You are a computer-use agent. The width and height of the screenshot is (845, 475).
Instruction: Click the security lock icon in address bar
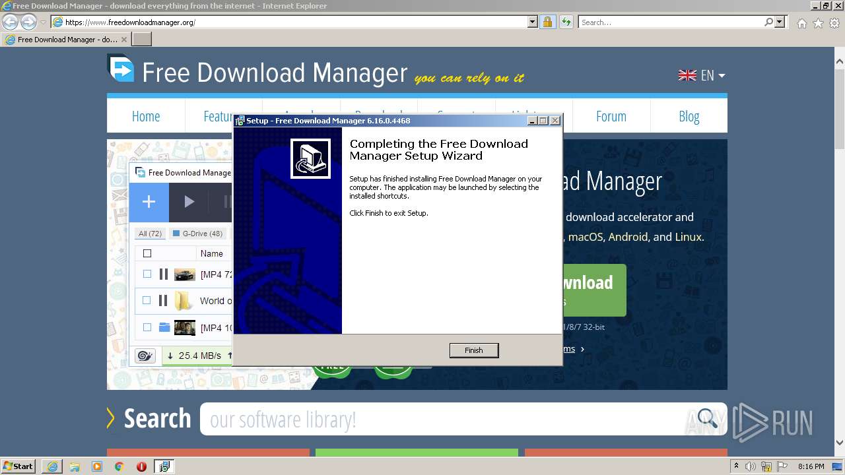547,22
